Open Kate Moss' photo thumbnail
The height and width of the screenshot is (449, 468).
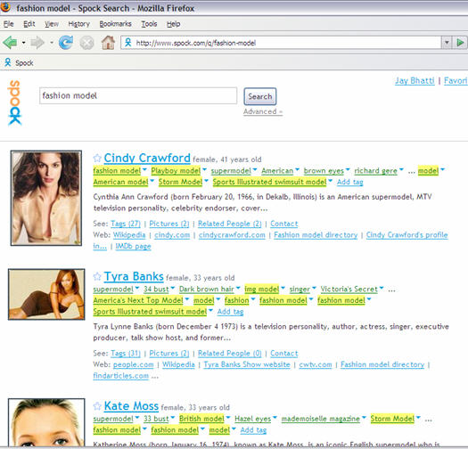point(46,422)
